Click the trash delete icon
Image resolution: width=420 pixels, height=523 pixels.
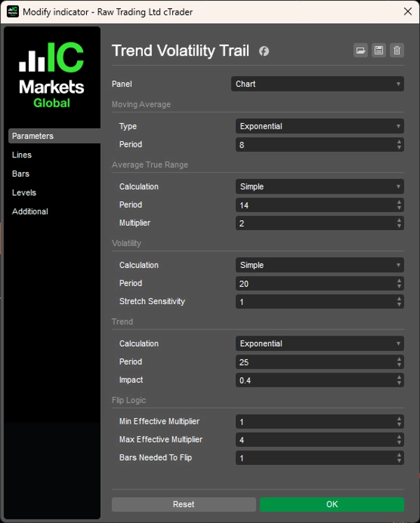click(397, 50)
